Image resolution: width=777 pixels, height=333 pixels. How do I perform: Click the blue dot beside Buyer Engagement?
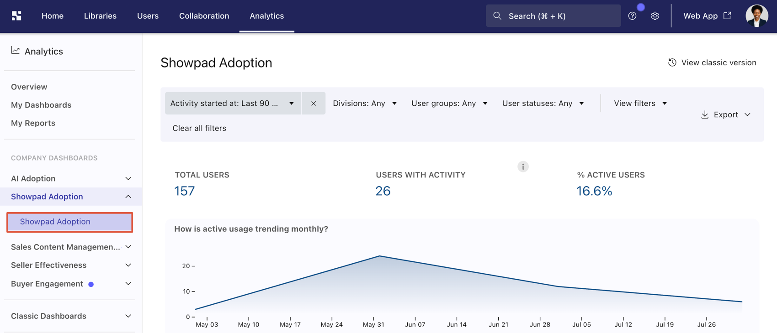[91, 284]
